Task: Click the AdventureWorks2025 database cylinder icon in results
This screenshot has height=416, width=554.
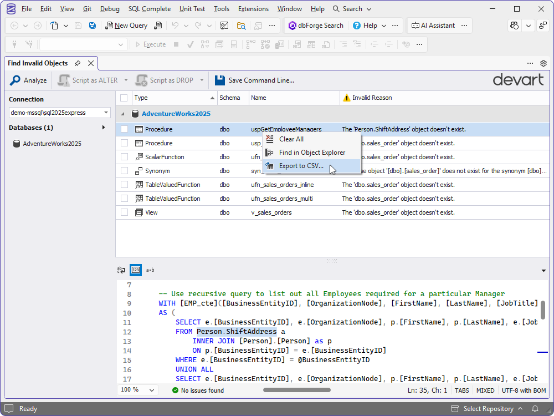Action: (135, 114)
